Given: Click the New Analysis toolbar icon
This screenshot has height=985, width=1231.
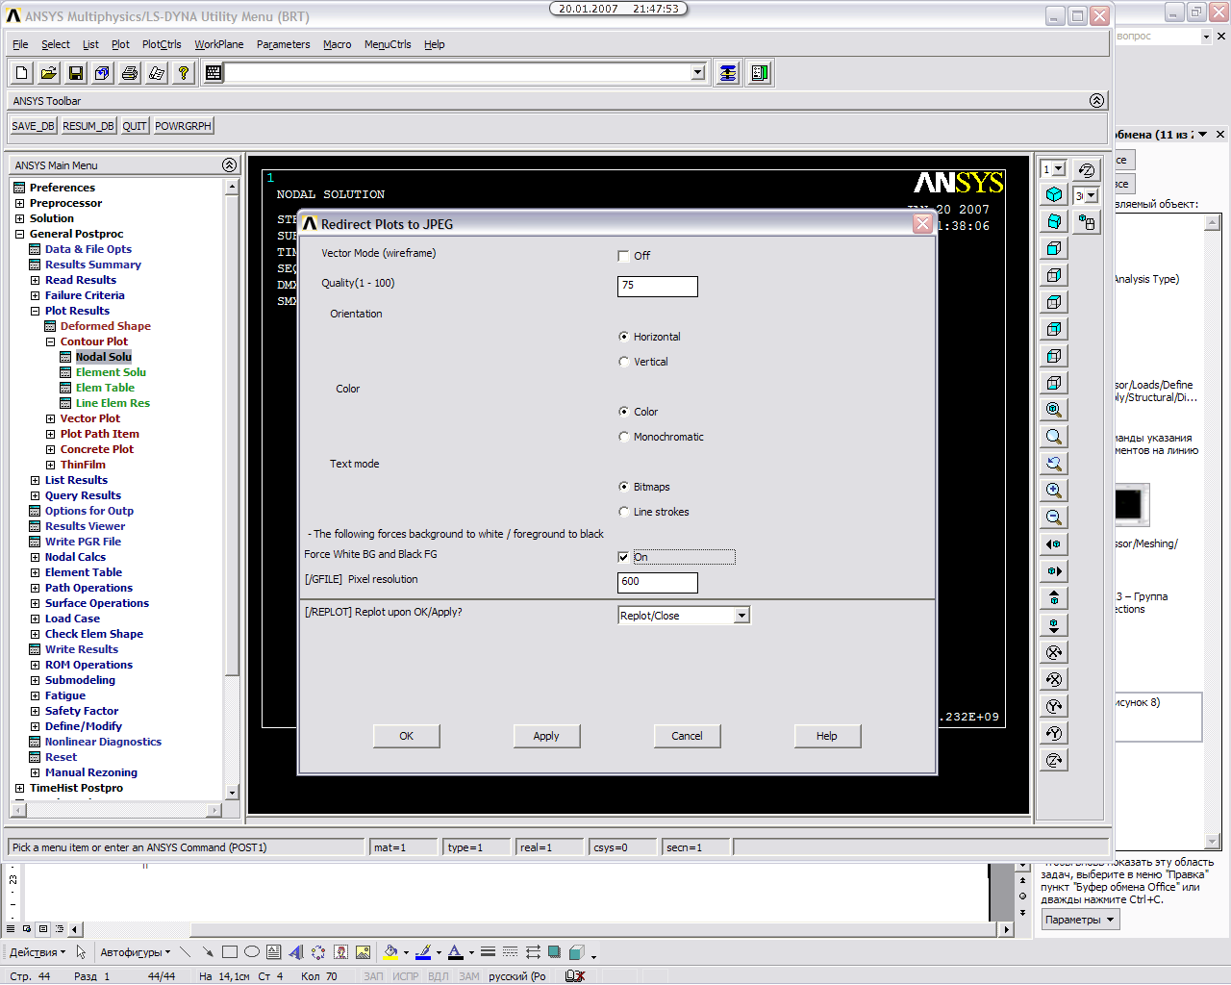Looking at the screenshot, I should (22, 73).
